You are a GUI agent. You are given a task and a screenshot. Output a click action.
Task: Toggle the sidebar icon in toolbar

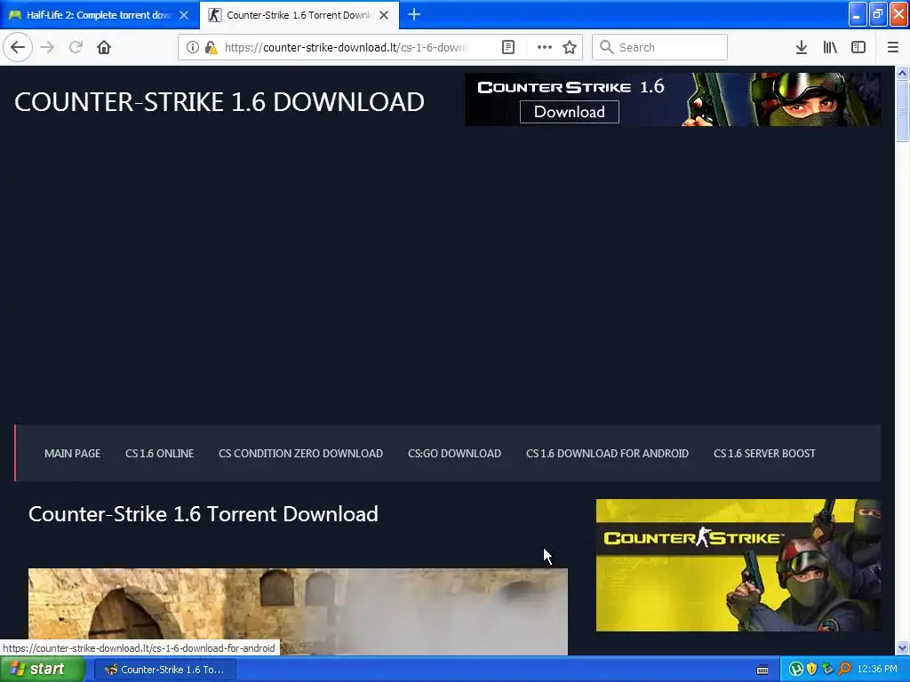858,47
